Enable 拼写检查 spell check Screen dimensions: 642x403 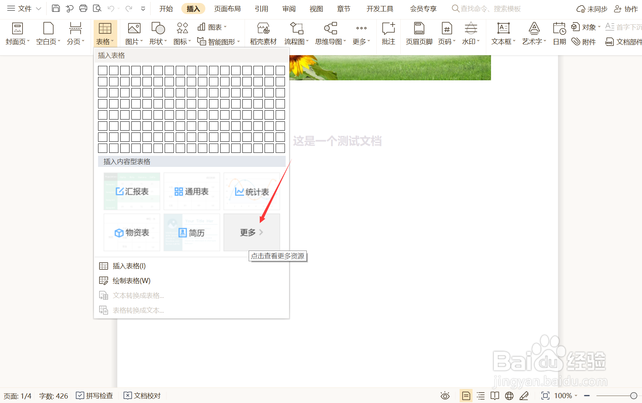point(94,395)
